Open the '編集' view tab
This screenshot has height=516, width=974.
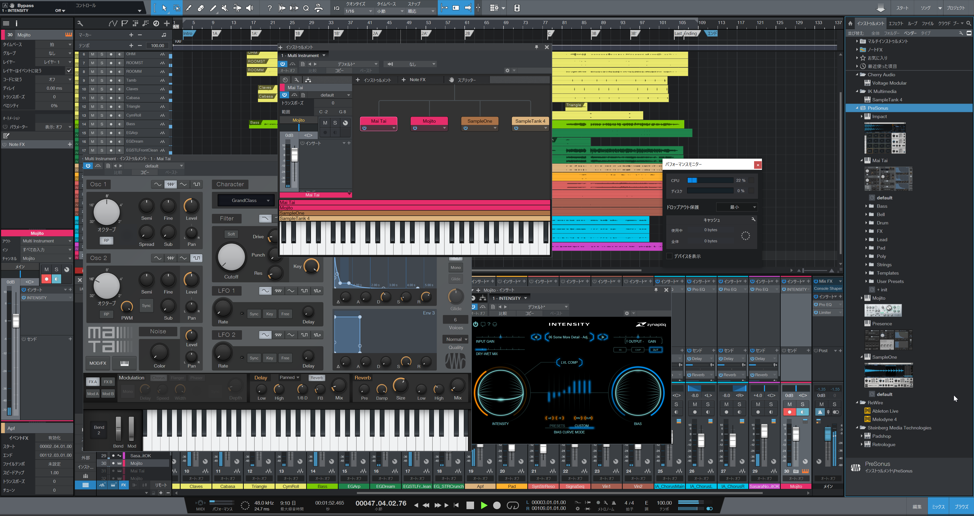pyautogui.click(x=917, y=507)
